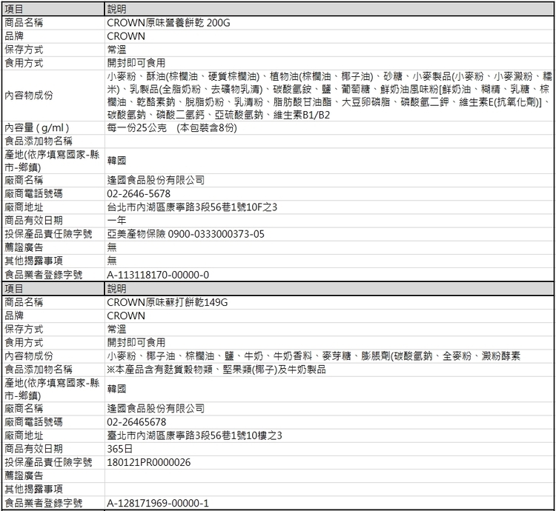556x511 pixels.
Task: Click the 內容量 ( g/ml ) label cell
Action: pos(37,128)
